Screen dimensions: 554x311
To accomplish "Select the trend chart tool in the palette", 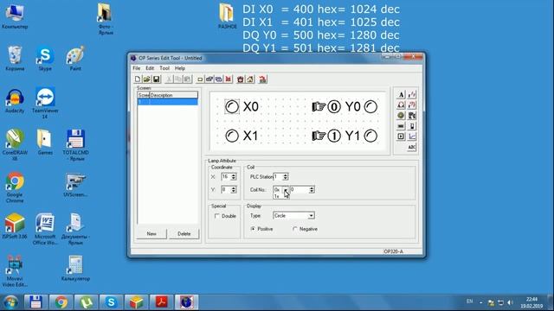I will 412,136.
